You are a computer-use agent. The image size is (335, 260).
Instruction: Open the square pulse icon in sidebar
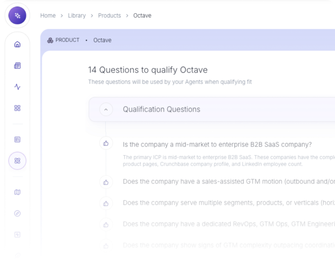tap(17, 235)
